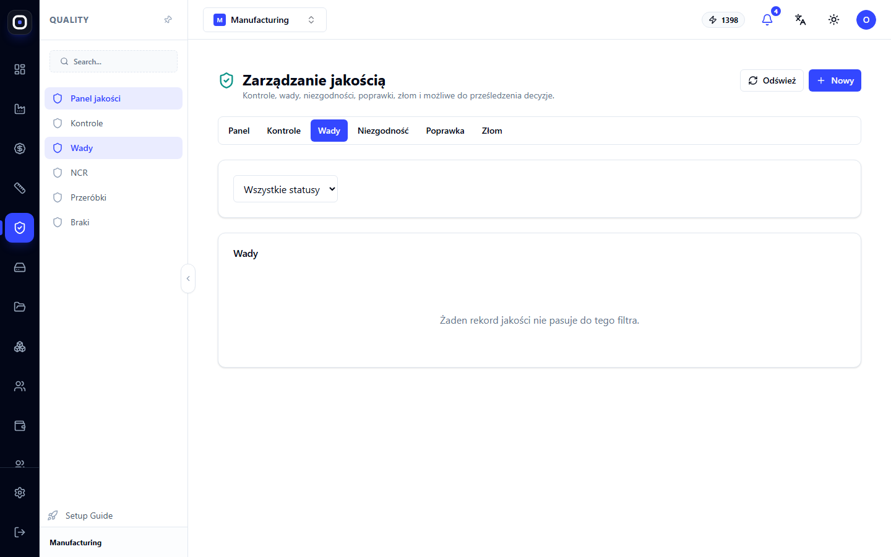Viewport: 891px width, 557px height.
Task: Expand the Manufacturing workspace switcher
Action: click(x=265, y=20)
